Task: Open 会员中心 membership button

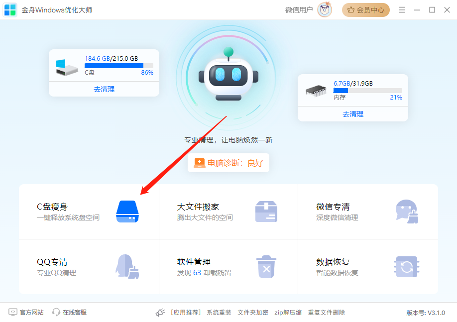Action: tap(366, 10)
